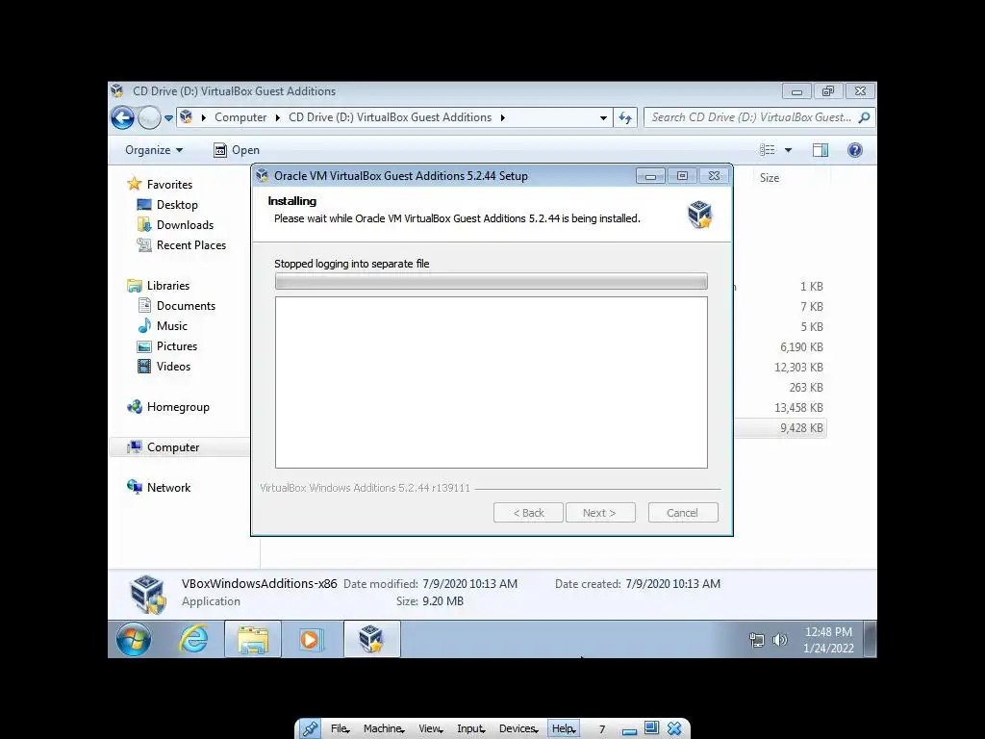The width and height of the screenshot is (985, 739).
Task: Expand the view options dropdown arrow
Action: 789,150
